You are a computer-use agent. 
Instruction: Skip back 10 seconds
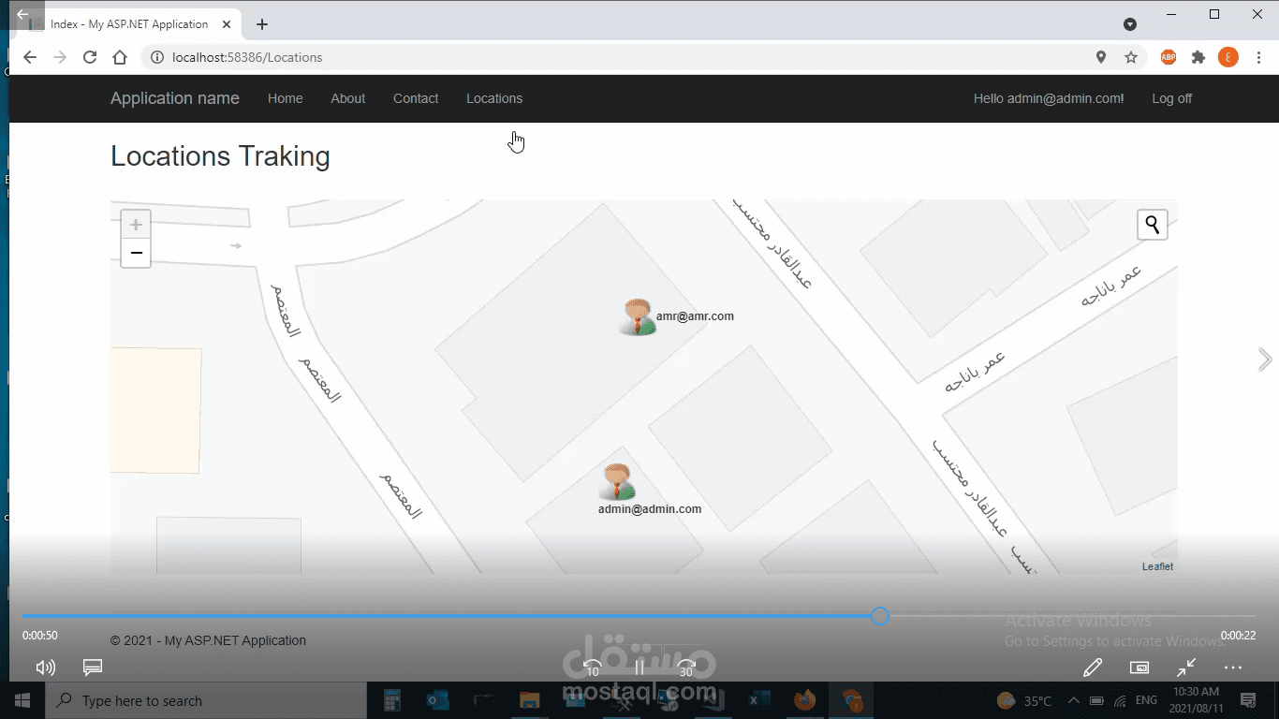pyautogui.click(x=592, y=668)
